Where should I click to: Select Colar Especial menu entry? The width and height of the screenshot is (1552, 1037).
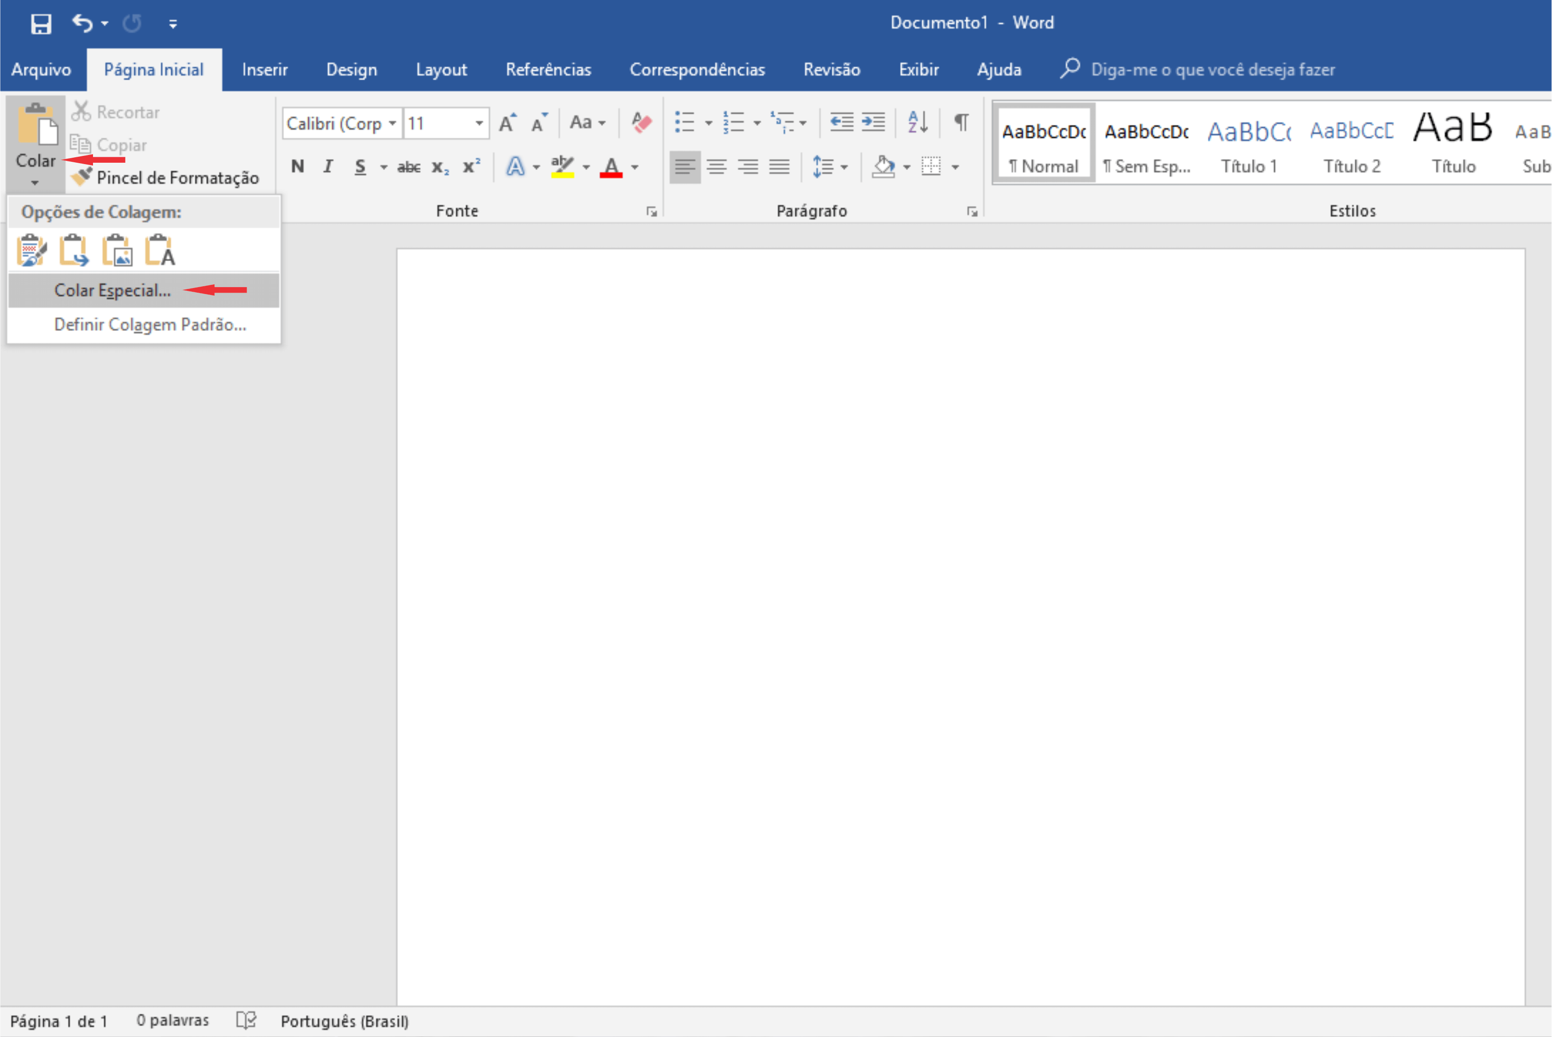click(x=113, y=290)
